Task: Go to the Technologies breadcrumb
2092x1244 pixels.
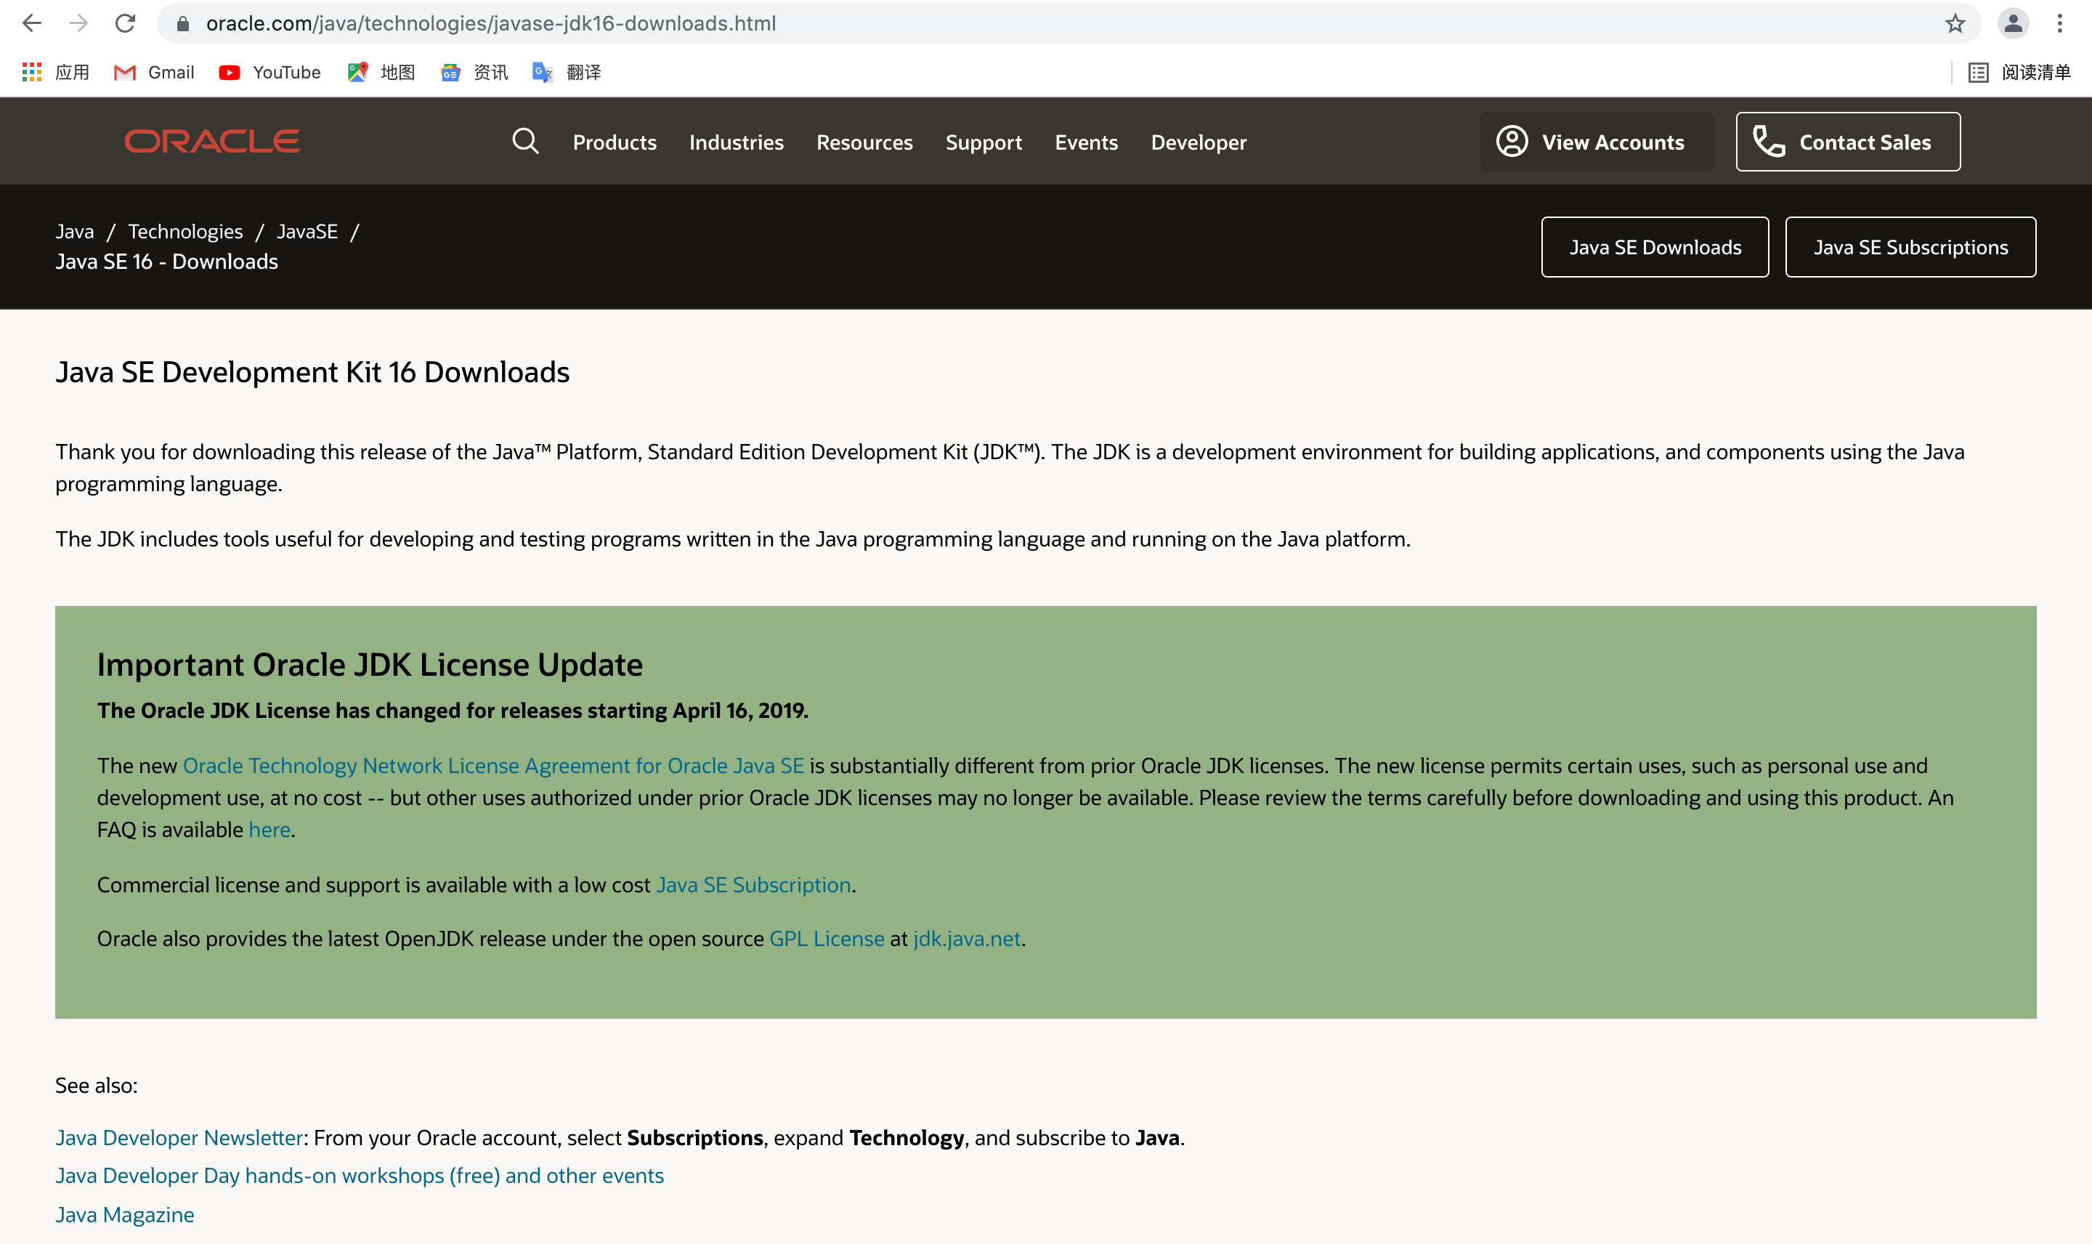Action: click(x=185, y=231)
